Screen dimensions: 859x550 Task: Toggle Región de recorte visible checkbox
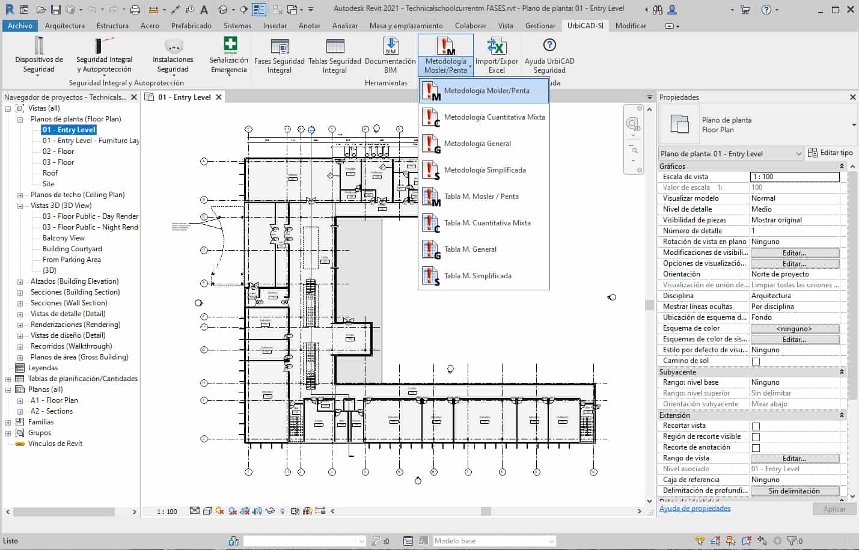pos(756,437)
